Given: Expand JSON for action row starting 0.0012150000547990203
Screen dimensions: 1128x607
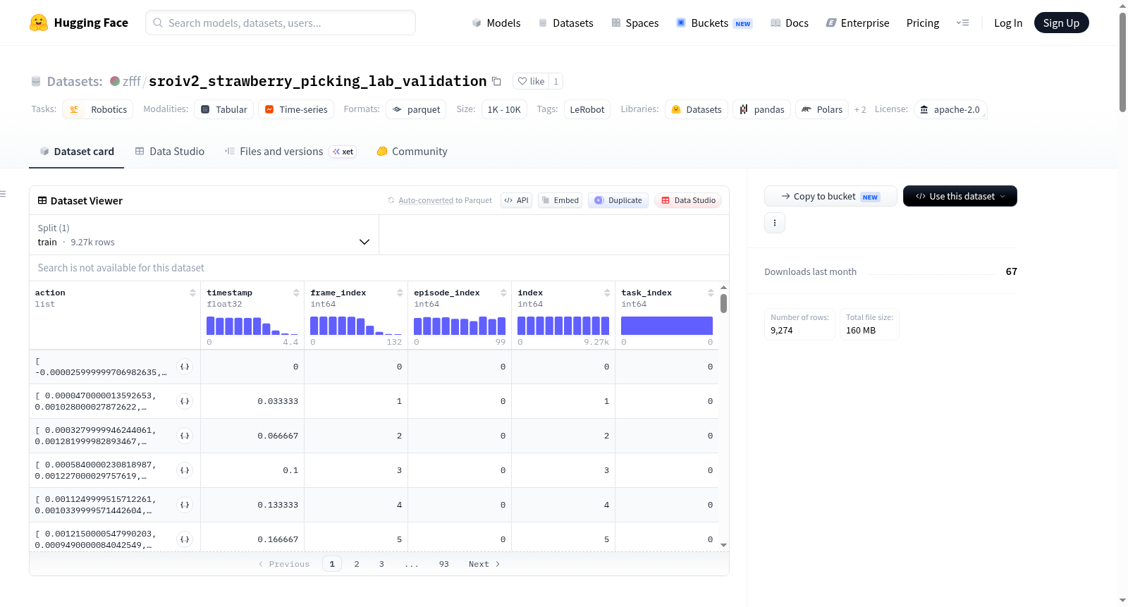Looking at the screenshot, I should click(185, 539).
